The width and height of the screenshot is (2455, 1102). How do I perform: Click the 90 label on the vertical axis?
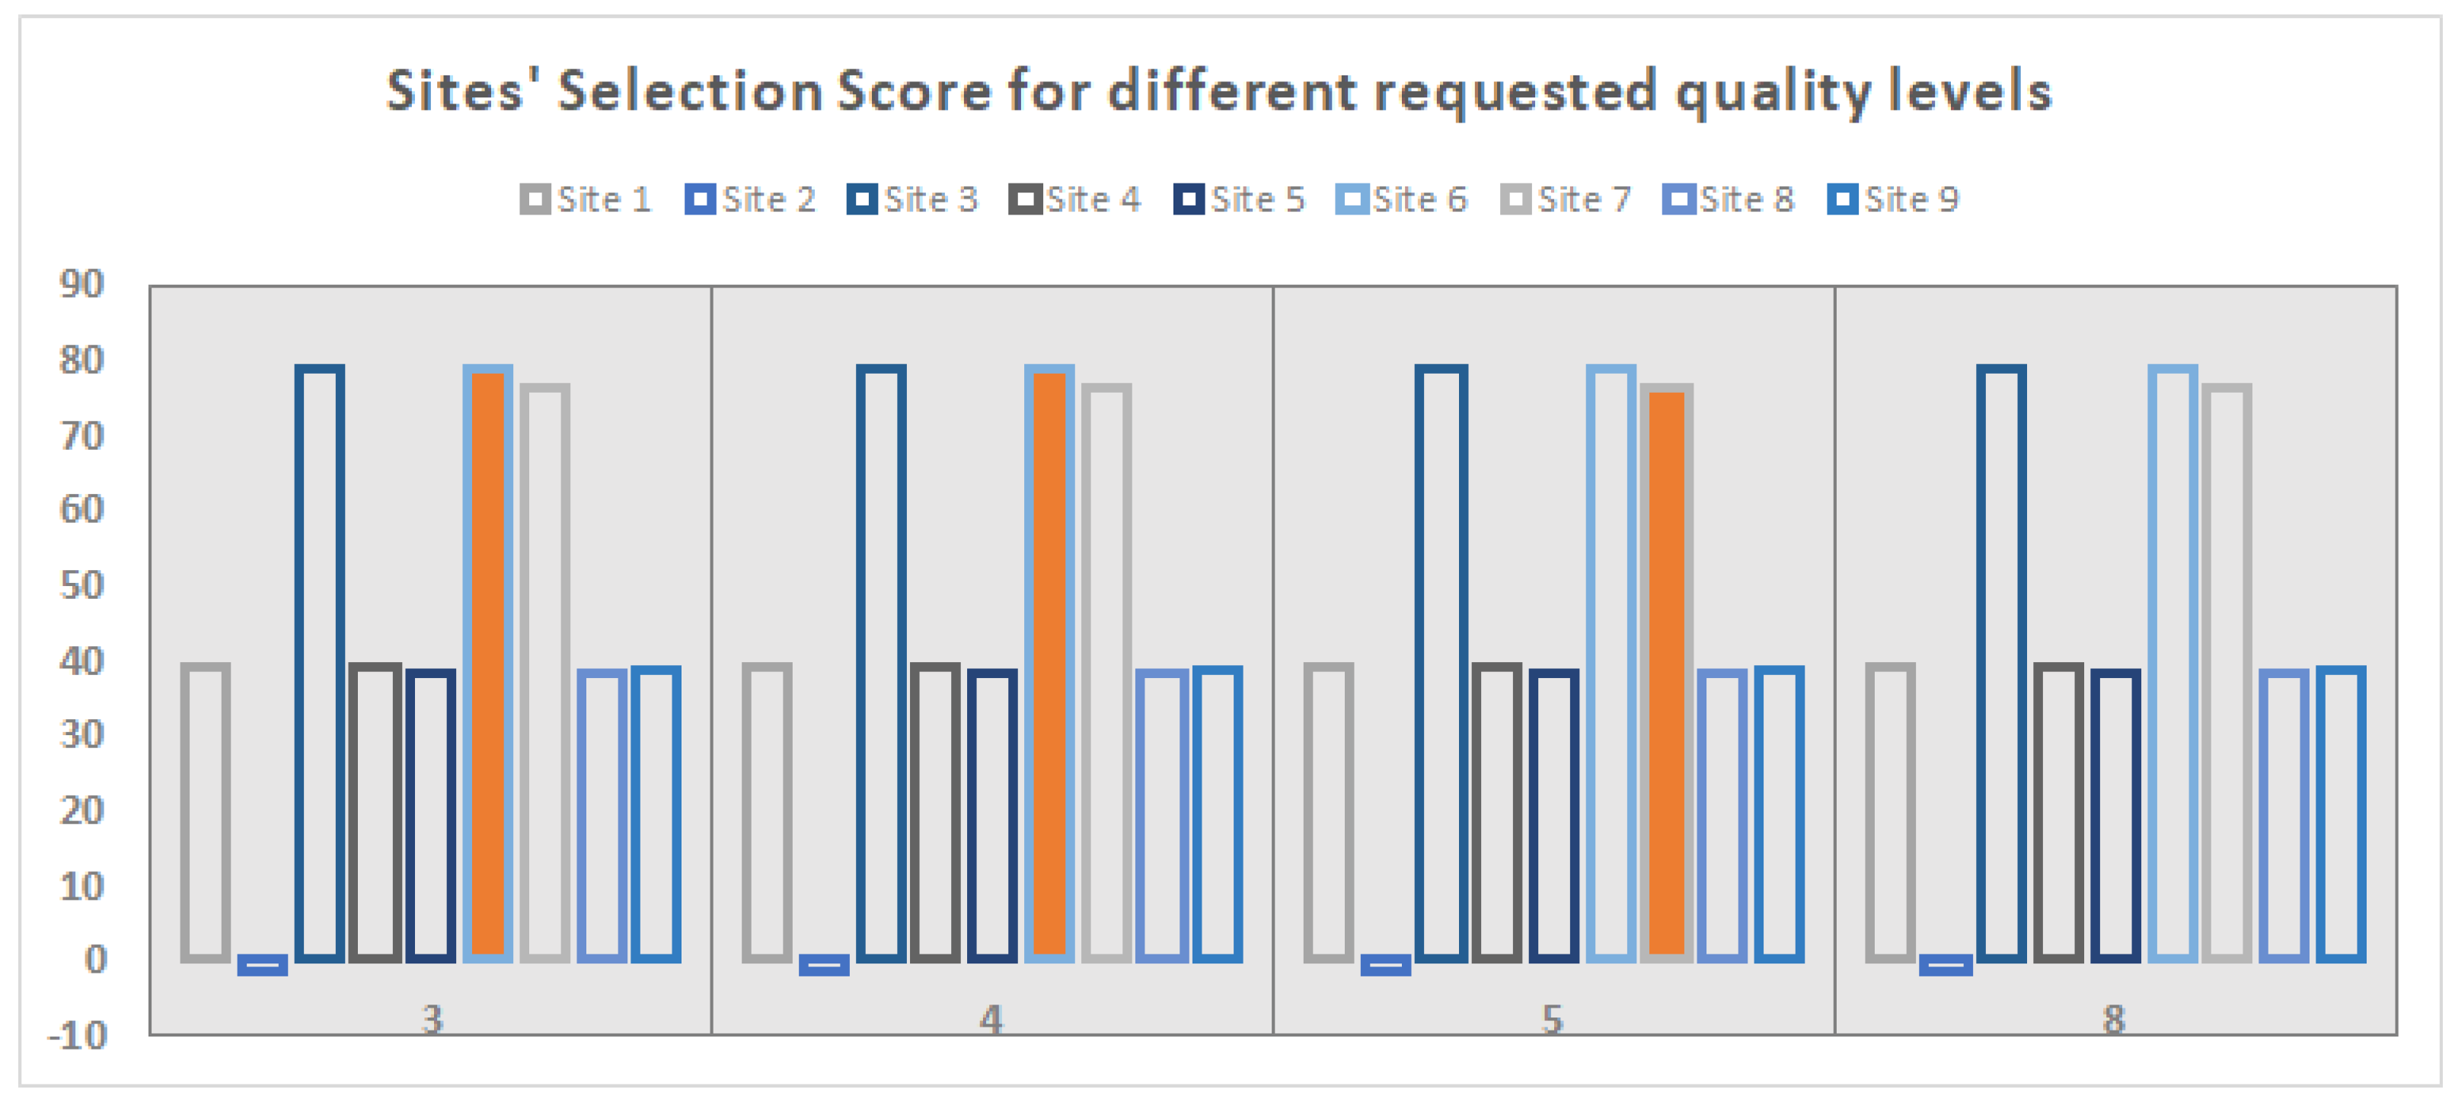click(82, 284)
